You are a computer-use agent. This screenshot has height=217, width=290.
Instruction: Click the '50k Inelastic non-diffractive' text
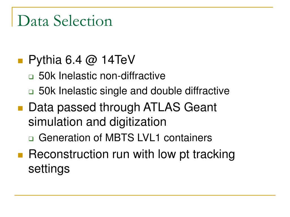102,76
